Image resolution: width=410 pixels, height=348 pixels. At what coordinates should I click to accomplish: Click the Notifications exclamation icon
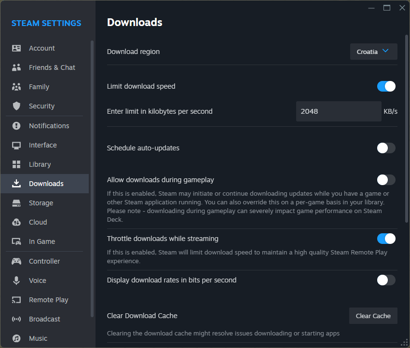pos(16,126)
